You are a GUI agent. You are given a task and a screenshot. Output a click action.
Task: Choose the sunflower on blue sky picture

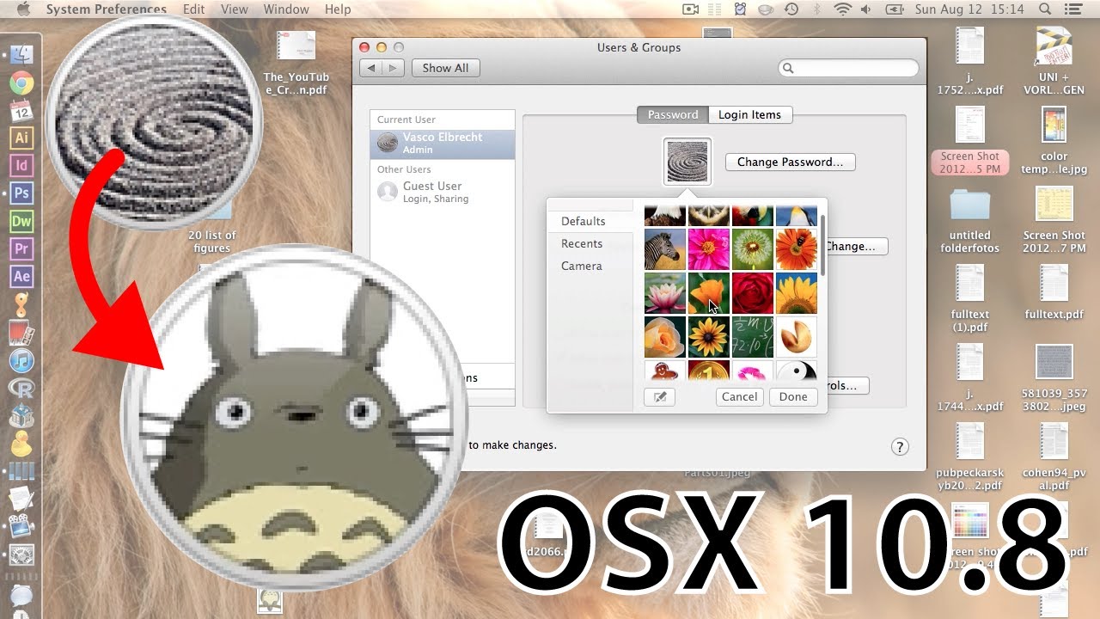pos(797,293)
